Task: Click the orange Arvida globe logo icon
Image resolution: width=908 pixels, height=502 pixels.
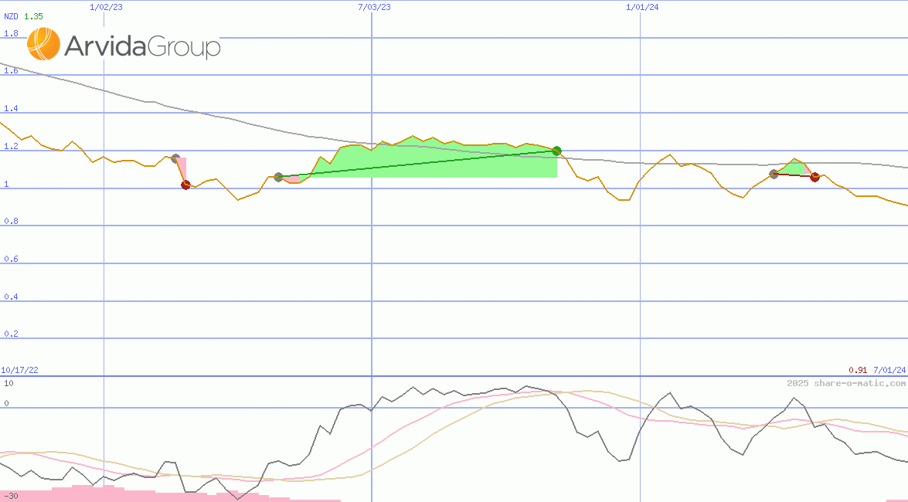Action: click(43, 44)
